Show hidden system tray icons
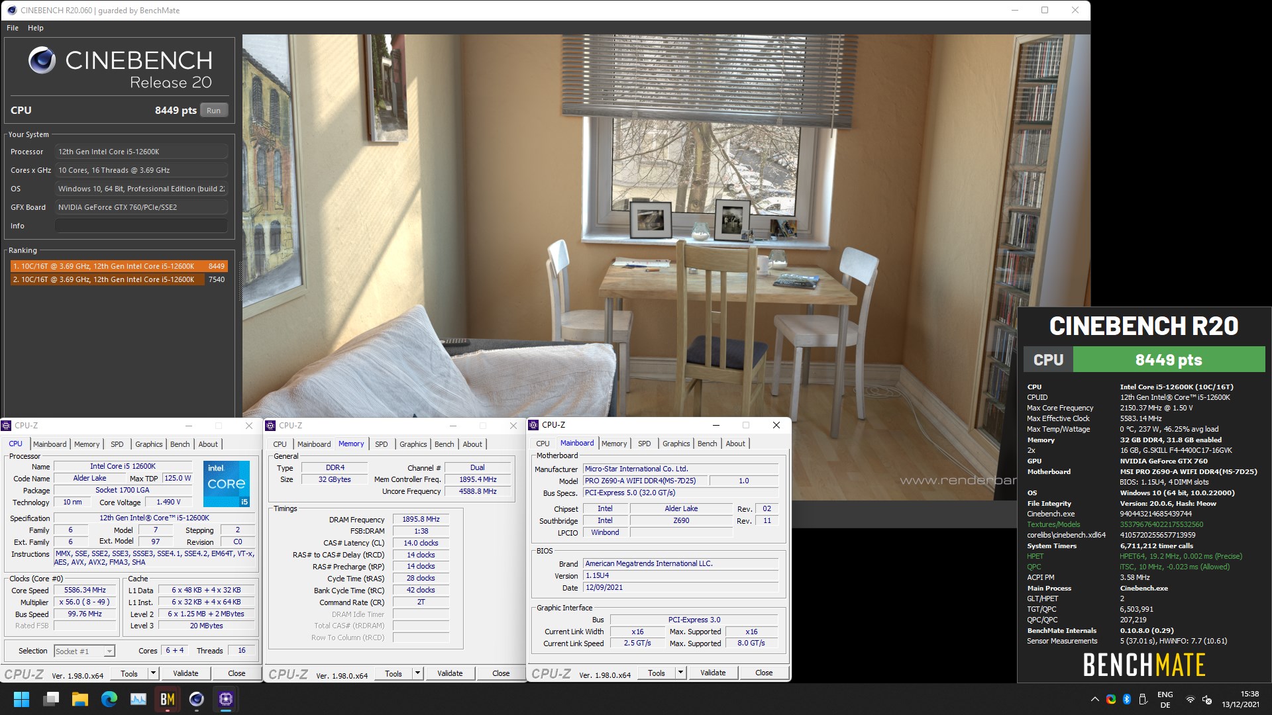This screenshot has width=1272, height=715. click(x=1094, y=699)
